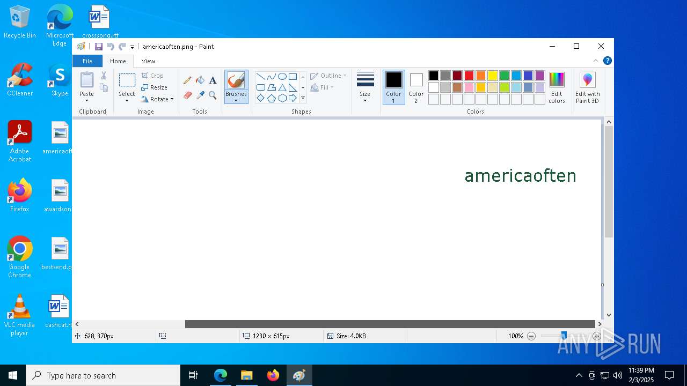Click the horizontal scrollbar left arrow

77,324
